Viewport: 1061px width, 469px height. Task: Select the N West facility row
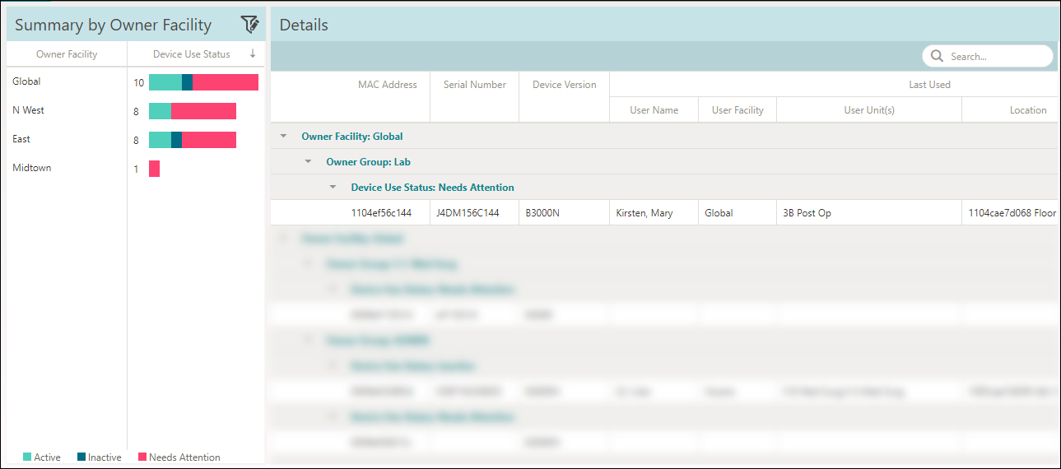coord(29,110)
